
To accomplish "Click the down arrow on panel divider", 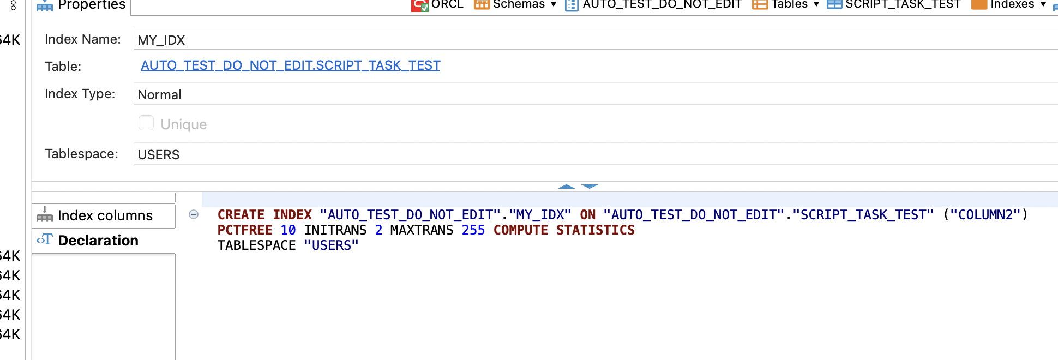I will pyautogui.click(x=590, y=187).
